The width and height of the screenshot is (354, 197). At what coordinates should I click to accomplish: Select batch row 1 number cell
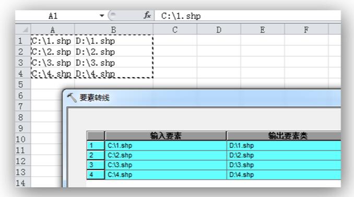coord(96,145)
